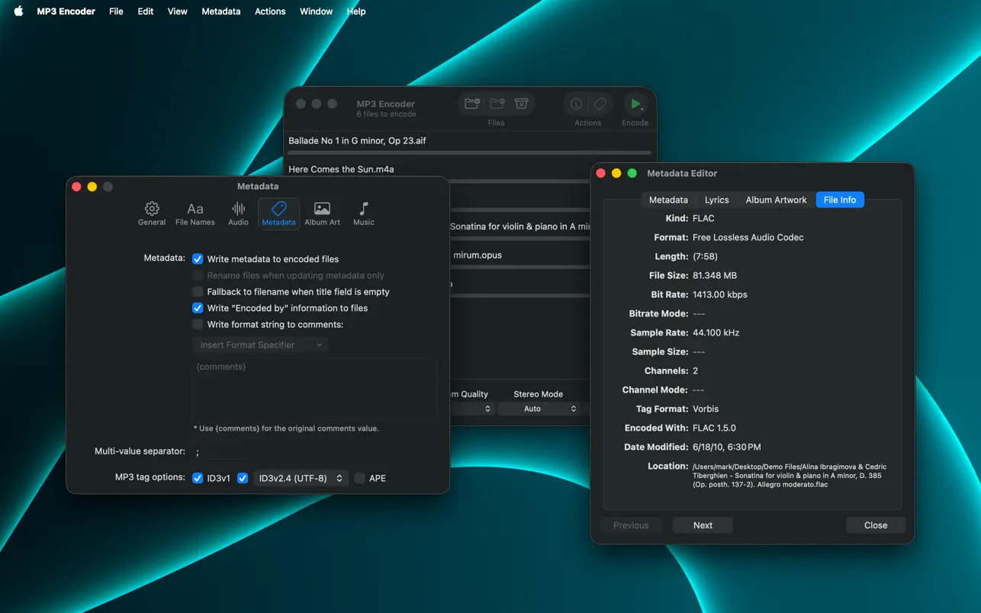Click the add files folder icon in MP3 Encoder toolbar

(472, 104)
